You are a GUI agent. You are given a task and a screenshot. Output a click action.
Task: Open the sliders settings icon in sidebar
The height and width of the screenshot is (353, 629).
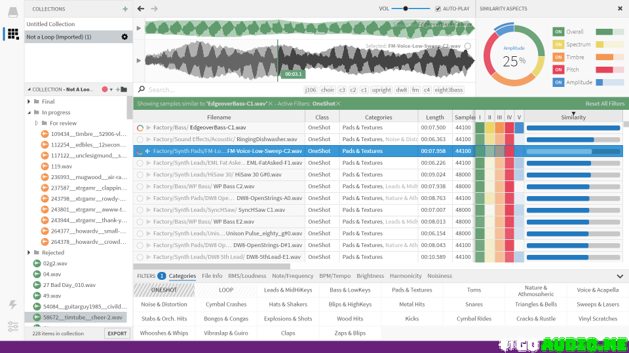pos(12,326)
